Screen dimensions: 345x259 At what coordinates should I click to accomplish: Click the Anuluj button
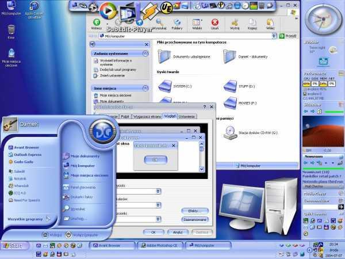coord(178,232)
